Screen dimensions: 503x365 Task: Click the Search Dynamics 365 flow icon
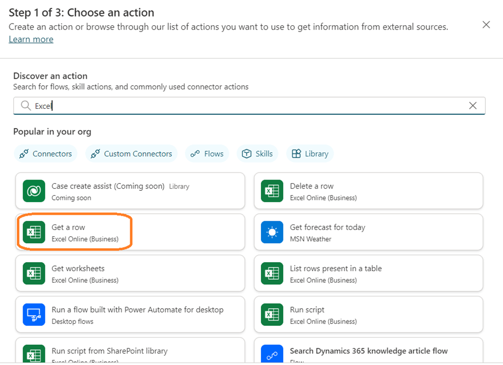pyautogui.click(x=272, y=355)
